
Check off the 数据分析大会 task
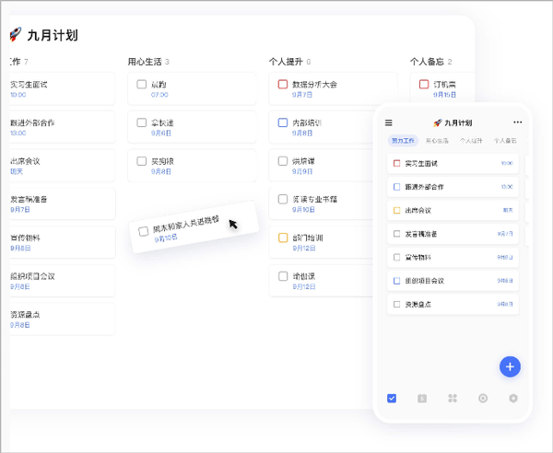coord(283,84)
